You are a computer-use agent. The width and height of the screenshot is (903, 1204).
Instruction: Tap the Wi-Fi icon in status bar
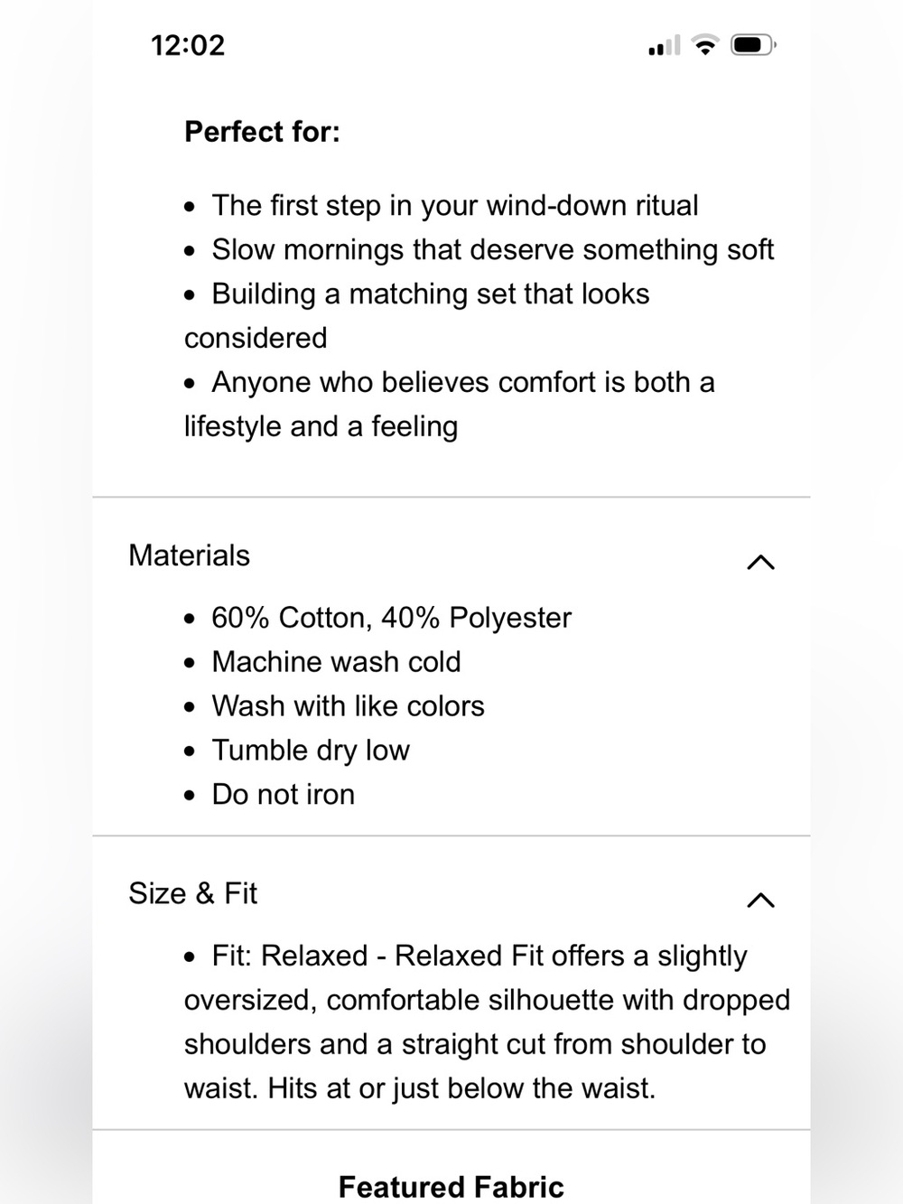tap(704, 44)
